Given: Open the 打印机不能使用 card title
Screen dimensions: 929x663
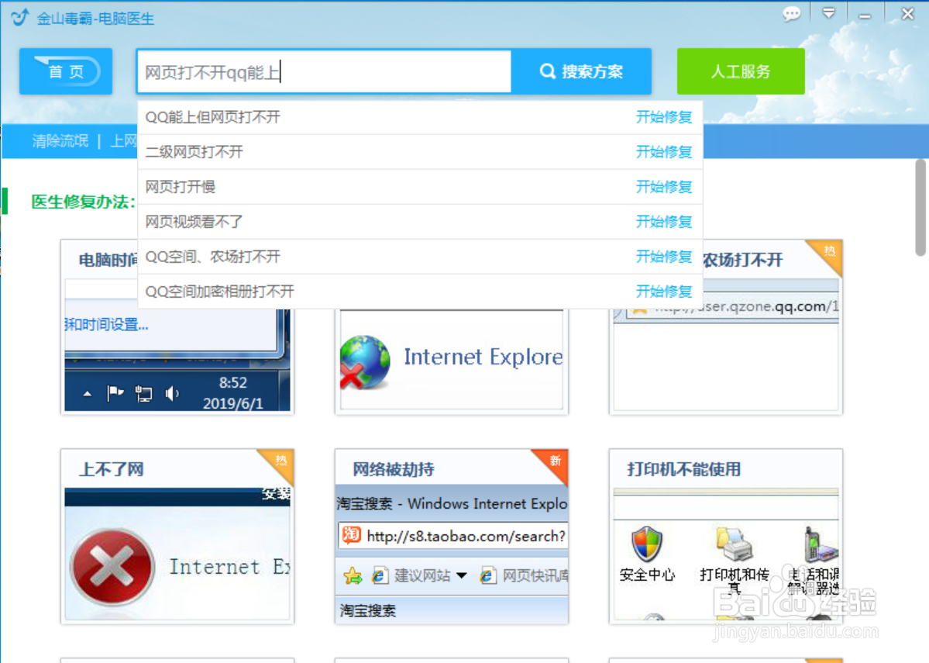Looking at the screenshot, I should [683, 470].
